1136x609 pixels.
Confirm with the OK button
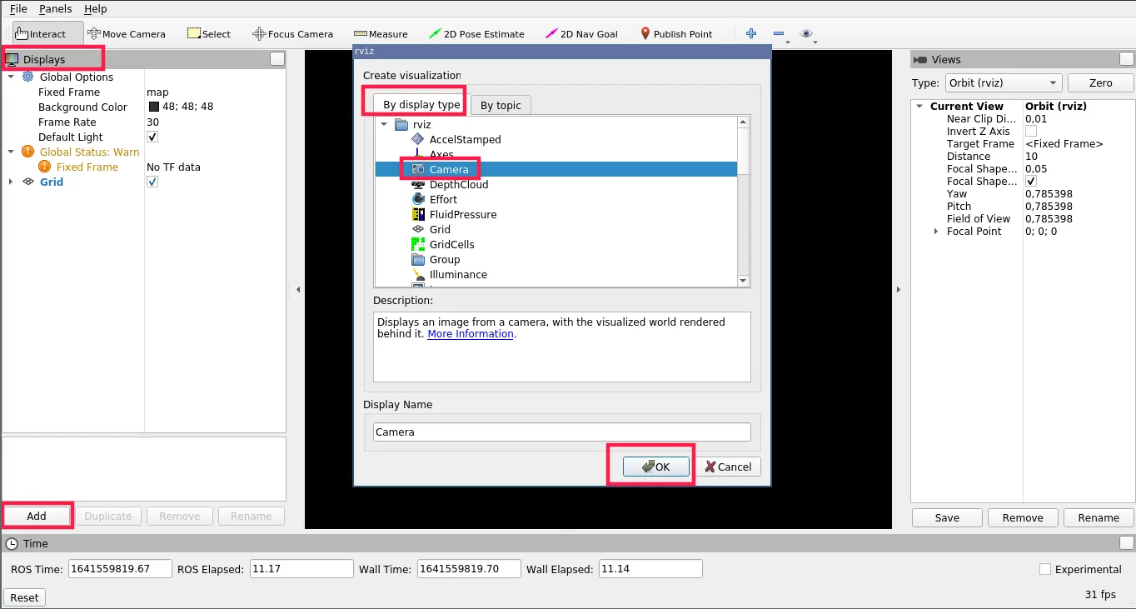[x=656, y=467]
